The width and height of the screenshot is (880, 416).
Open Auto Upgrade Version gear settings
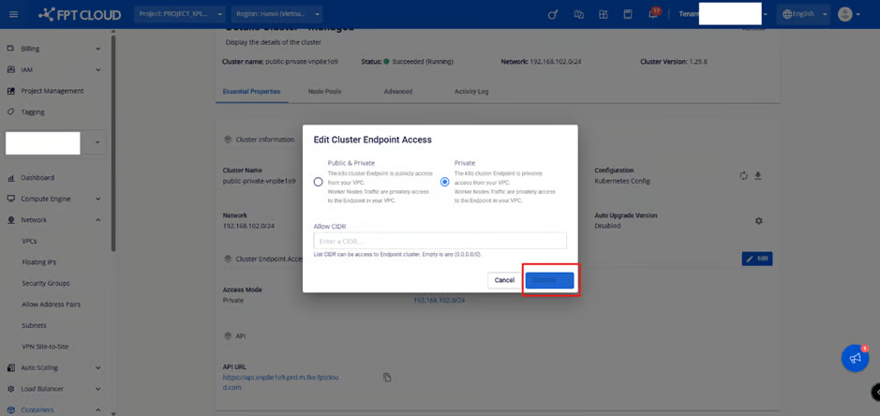click(x=758, y=221)
